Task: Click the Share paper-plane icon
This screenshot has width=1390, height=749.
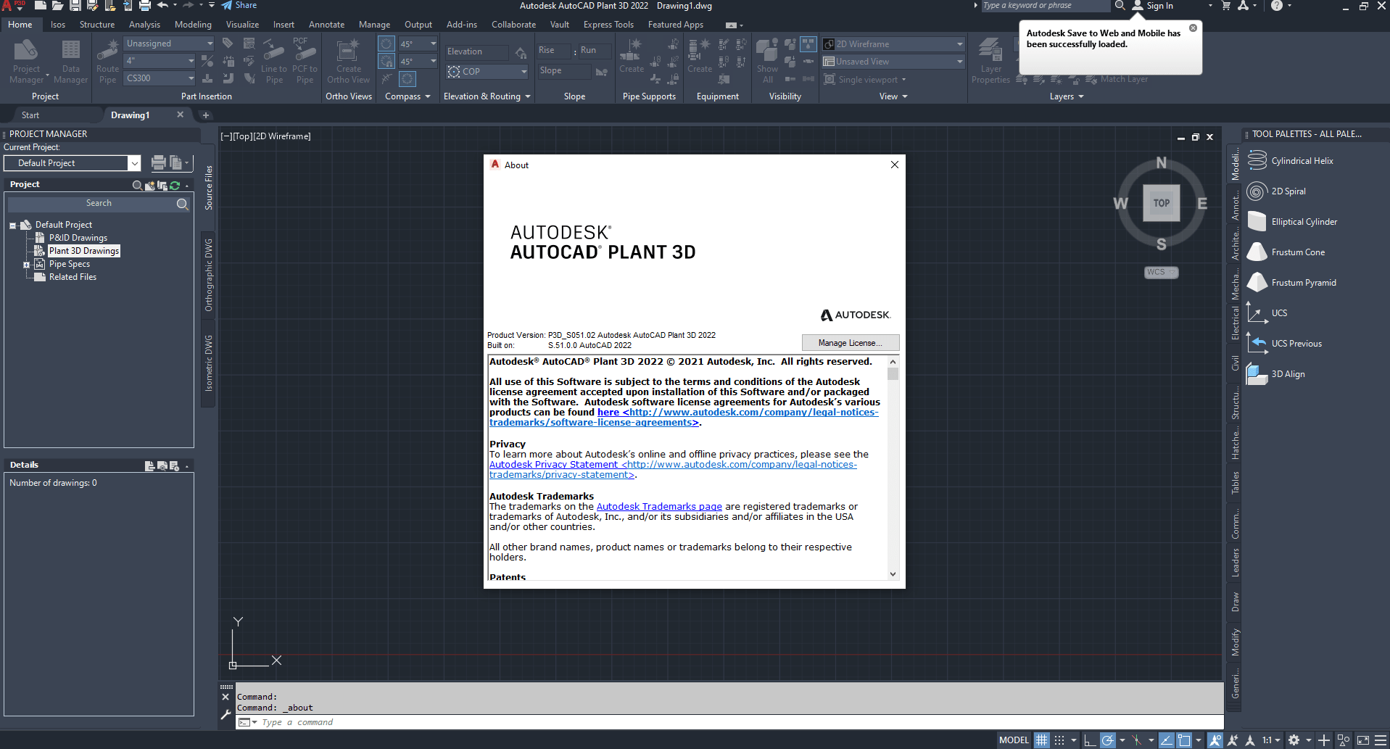Action: click(x=227, y=6)
